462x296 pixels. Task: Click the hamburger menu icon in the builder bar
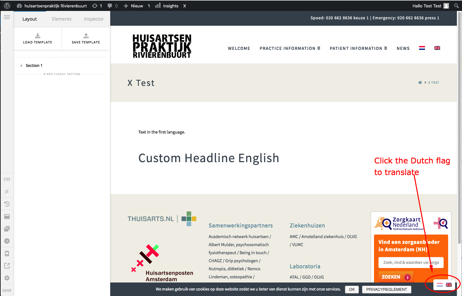7,17
